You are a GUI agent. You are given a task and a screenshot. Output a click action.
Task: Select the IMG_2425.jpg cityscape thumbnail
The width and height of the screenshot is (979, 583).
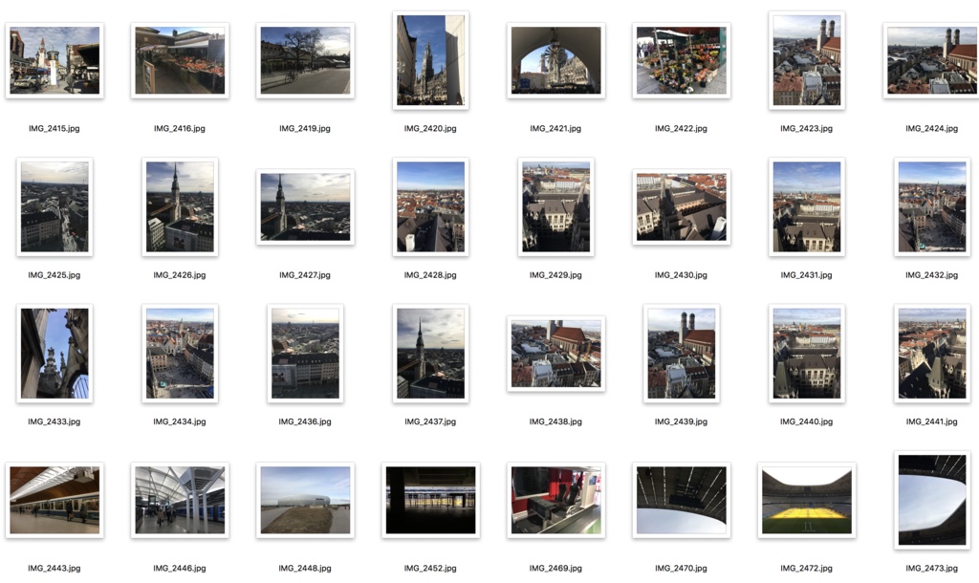(54, 206)
